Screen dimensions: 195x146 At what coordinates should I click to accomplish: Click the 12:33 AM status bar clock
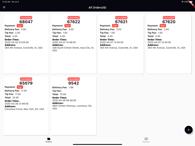[6, 2]
